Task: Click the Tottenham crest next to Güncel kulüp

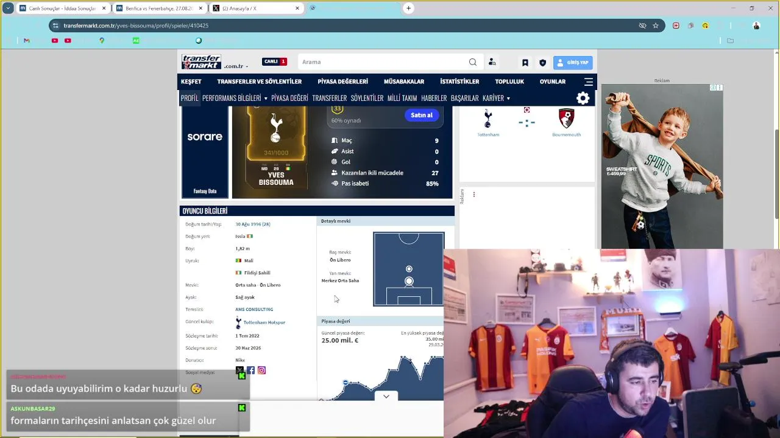Action: (x=238, y=322)
